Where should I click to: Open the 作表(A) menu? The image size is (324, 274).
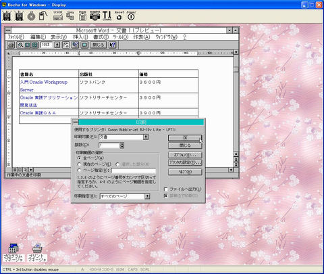pos(142,37)
